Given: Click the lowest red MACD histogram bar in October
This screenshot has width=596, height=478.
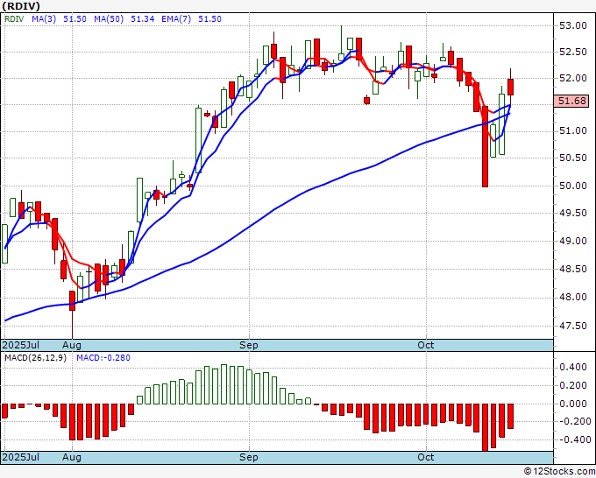Looking at the screenshot, I should pos(485,427).
